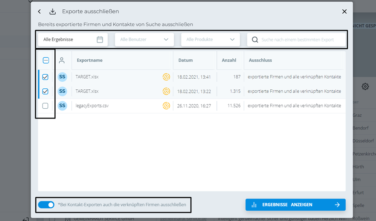Screen dimensions: 376x221
Task: Disable the linked companies exclusion switch
Action: (46, 205)
